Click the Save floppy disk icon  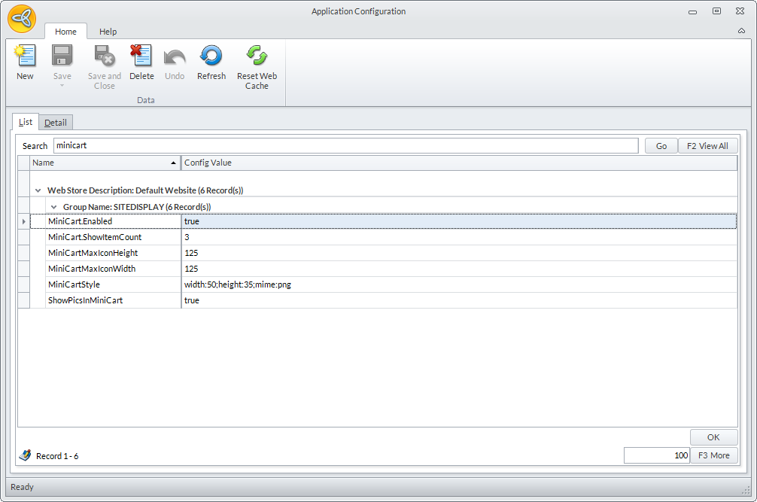click(62, 56)
